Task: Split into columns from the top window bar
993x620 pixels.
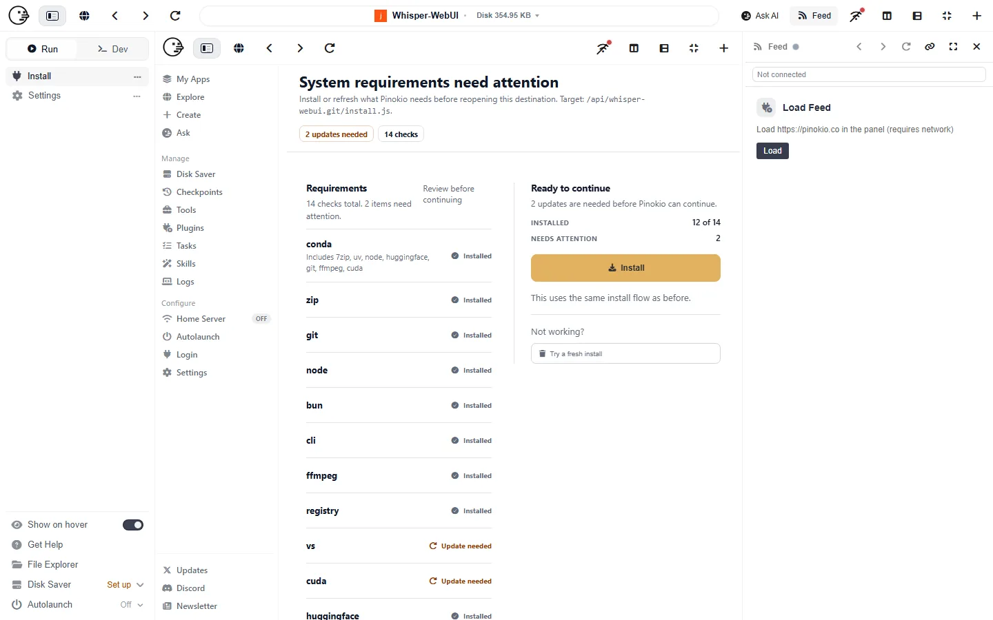Action: (887, 15)
